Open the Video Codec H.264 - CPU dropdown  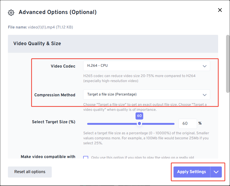[x=143, y=66]
